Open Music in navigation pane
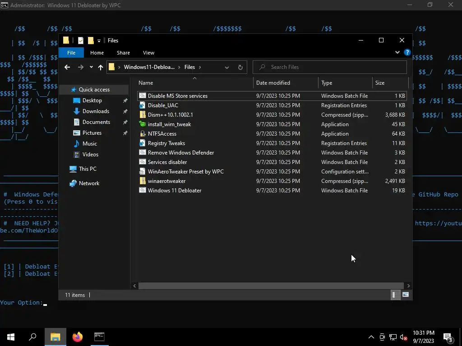 (90, 144)
